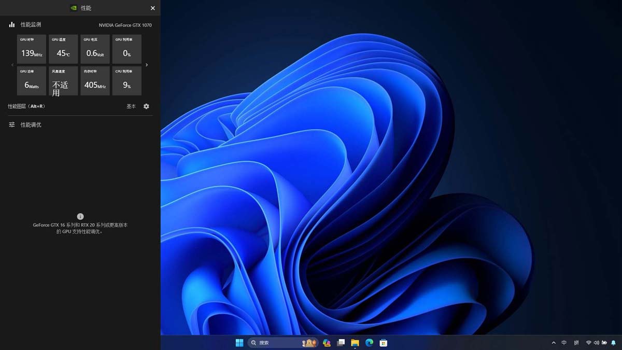Select the GPU 温度 tile showing 45℃

(x=63, y=49)
